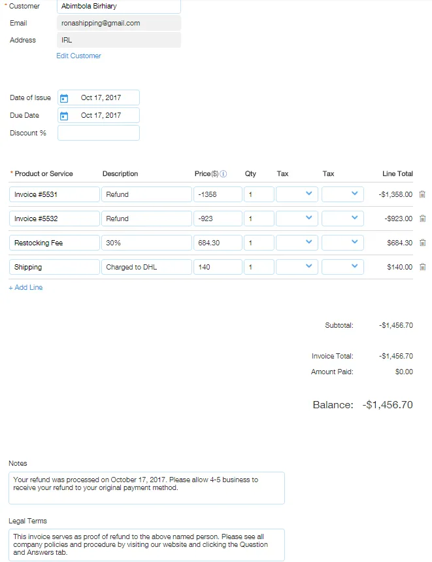This screenshot has width=432, height=562.
Task: Click the Qty field for Invoice #5531
Action: coord(258,194)
